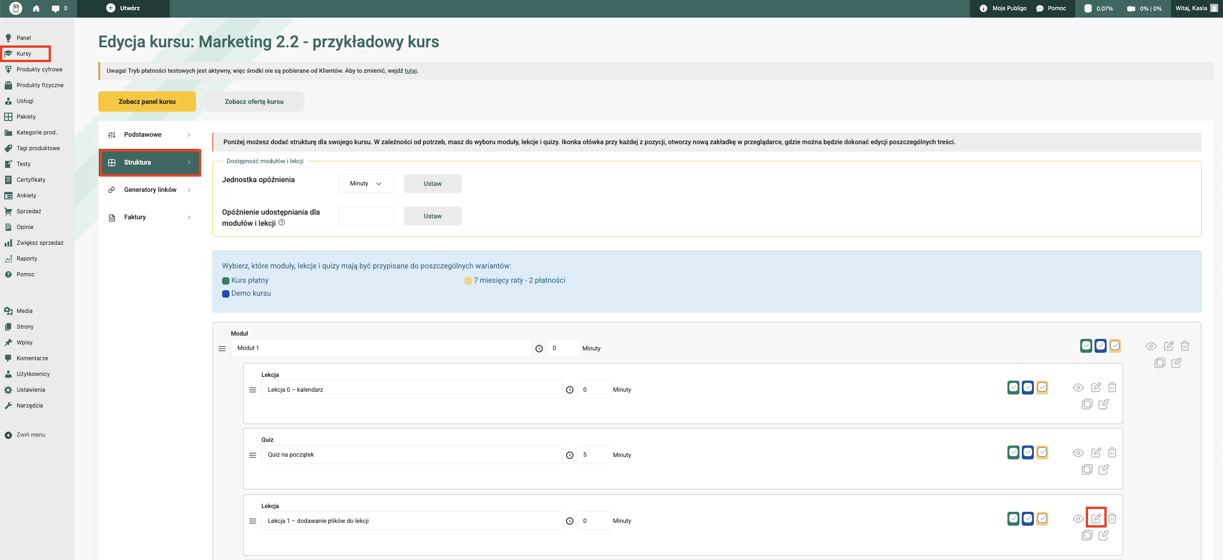
Task: Open the Minuty delay unit dropdown
Action: [x=366, y=184]
